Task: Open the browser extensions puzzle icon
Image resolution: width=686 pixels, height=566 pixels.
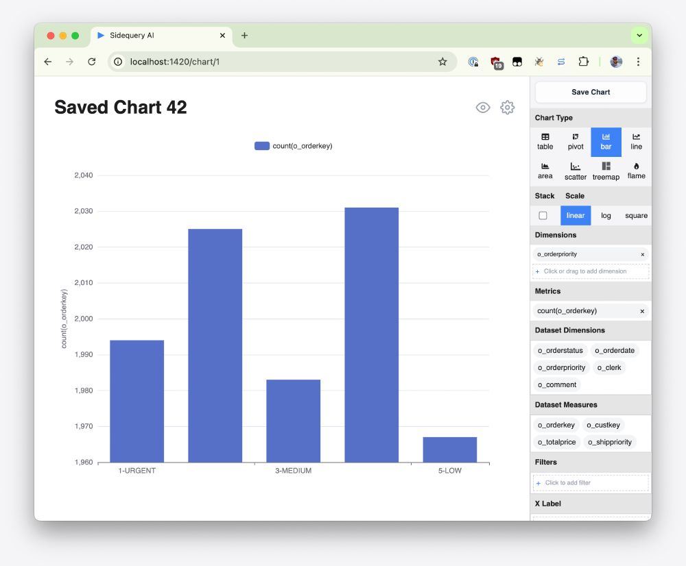Action: pos(583,62)
